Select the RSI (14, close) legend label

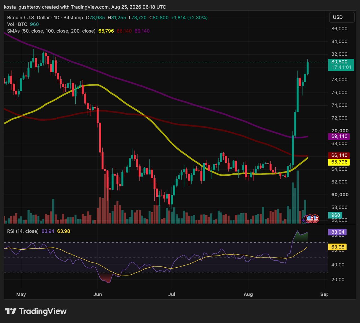click(x=23, y=231)
